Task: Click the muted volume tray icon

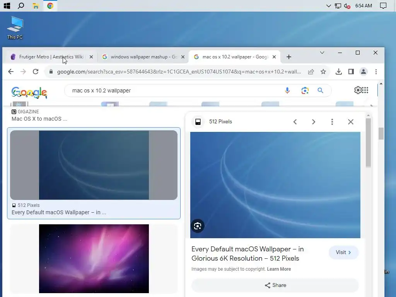Action: coord(347,6)
